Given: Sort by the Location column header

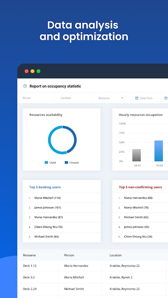Looking at the screenshot, I should click(x=115, y=255).
